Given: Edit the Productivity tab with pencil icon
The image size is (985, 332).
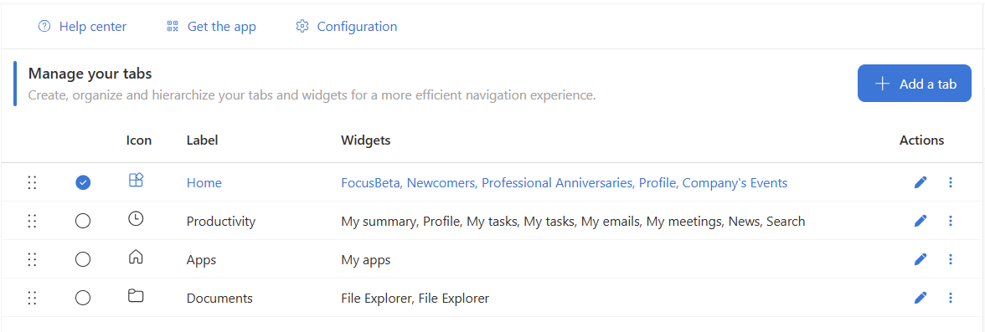Looking at the screenshot, I should point(921,221).
